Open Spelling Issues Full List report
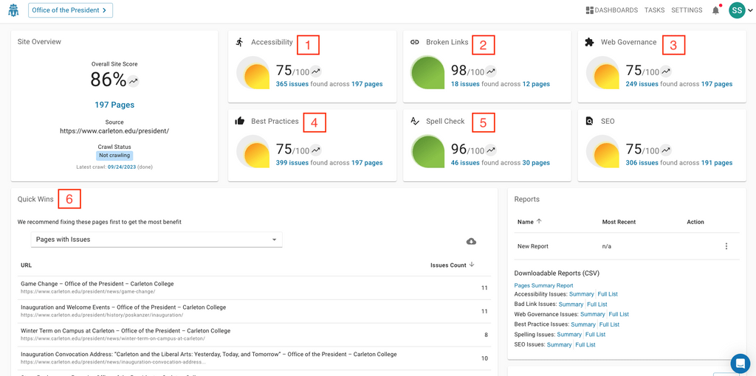 [596, 335]
